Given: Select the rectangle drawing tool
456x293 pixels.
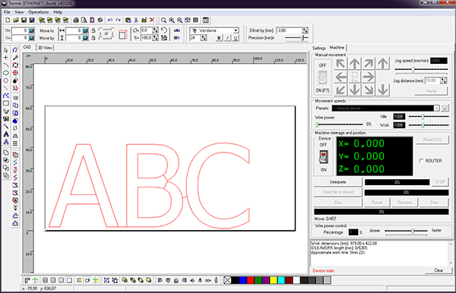Looking at the screenshot, I should pyautogui.click(x=6, y=103).
